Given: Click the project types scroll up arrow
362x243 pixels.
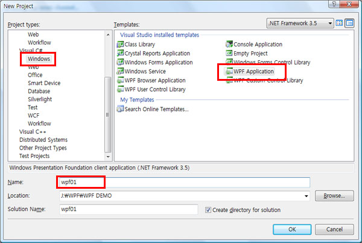Looking at the screenshot, I should tap(108, 35).
